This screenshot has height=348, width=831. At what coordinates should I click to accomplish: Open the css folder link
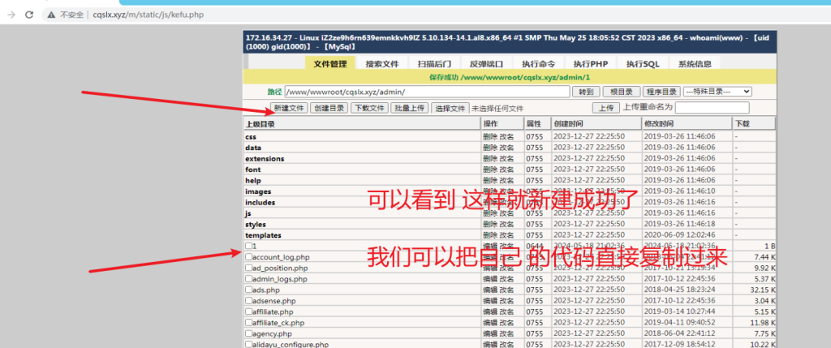(x=251, y=137)
